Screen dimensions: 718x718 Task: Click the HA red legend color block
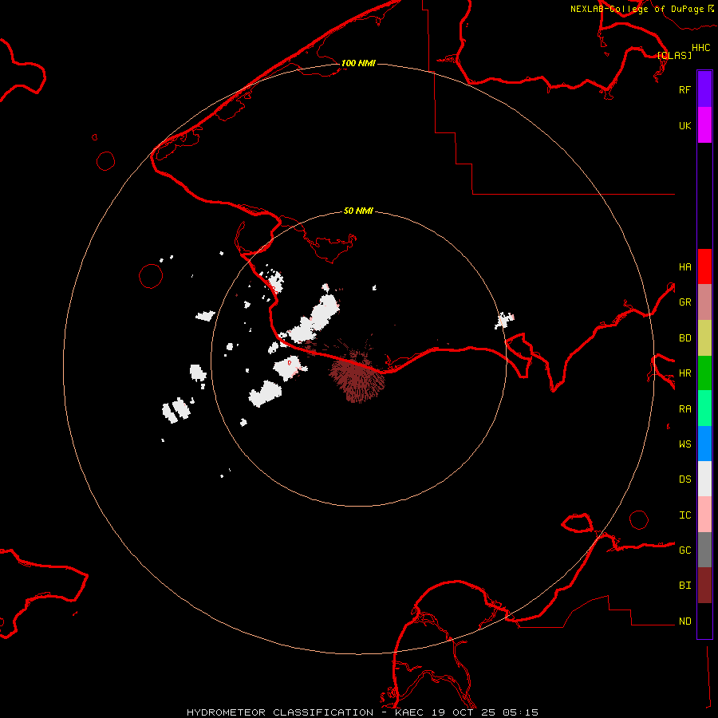704,266
